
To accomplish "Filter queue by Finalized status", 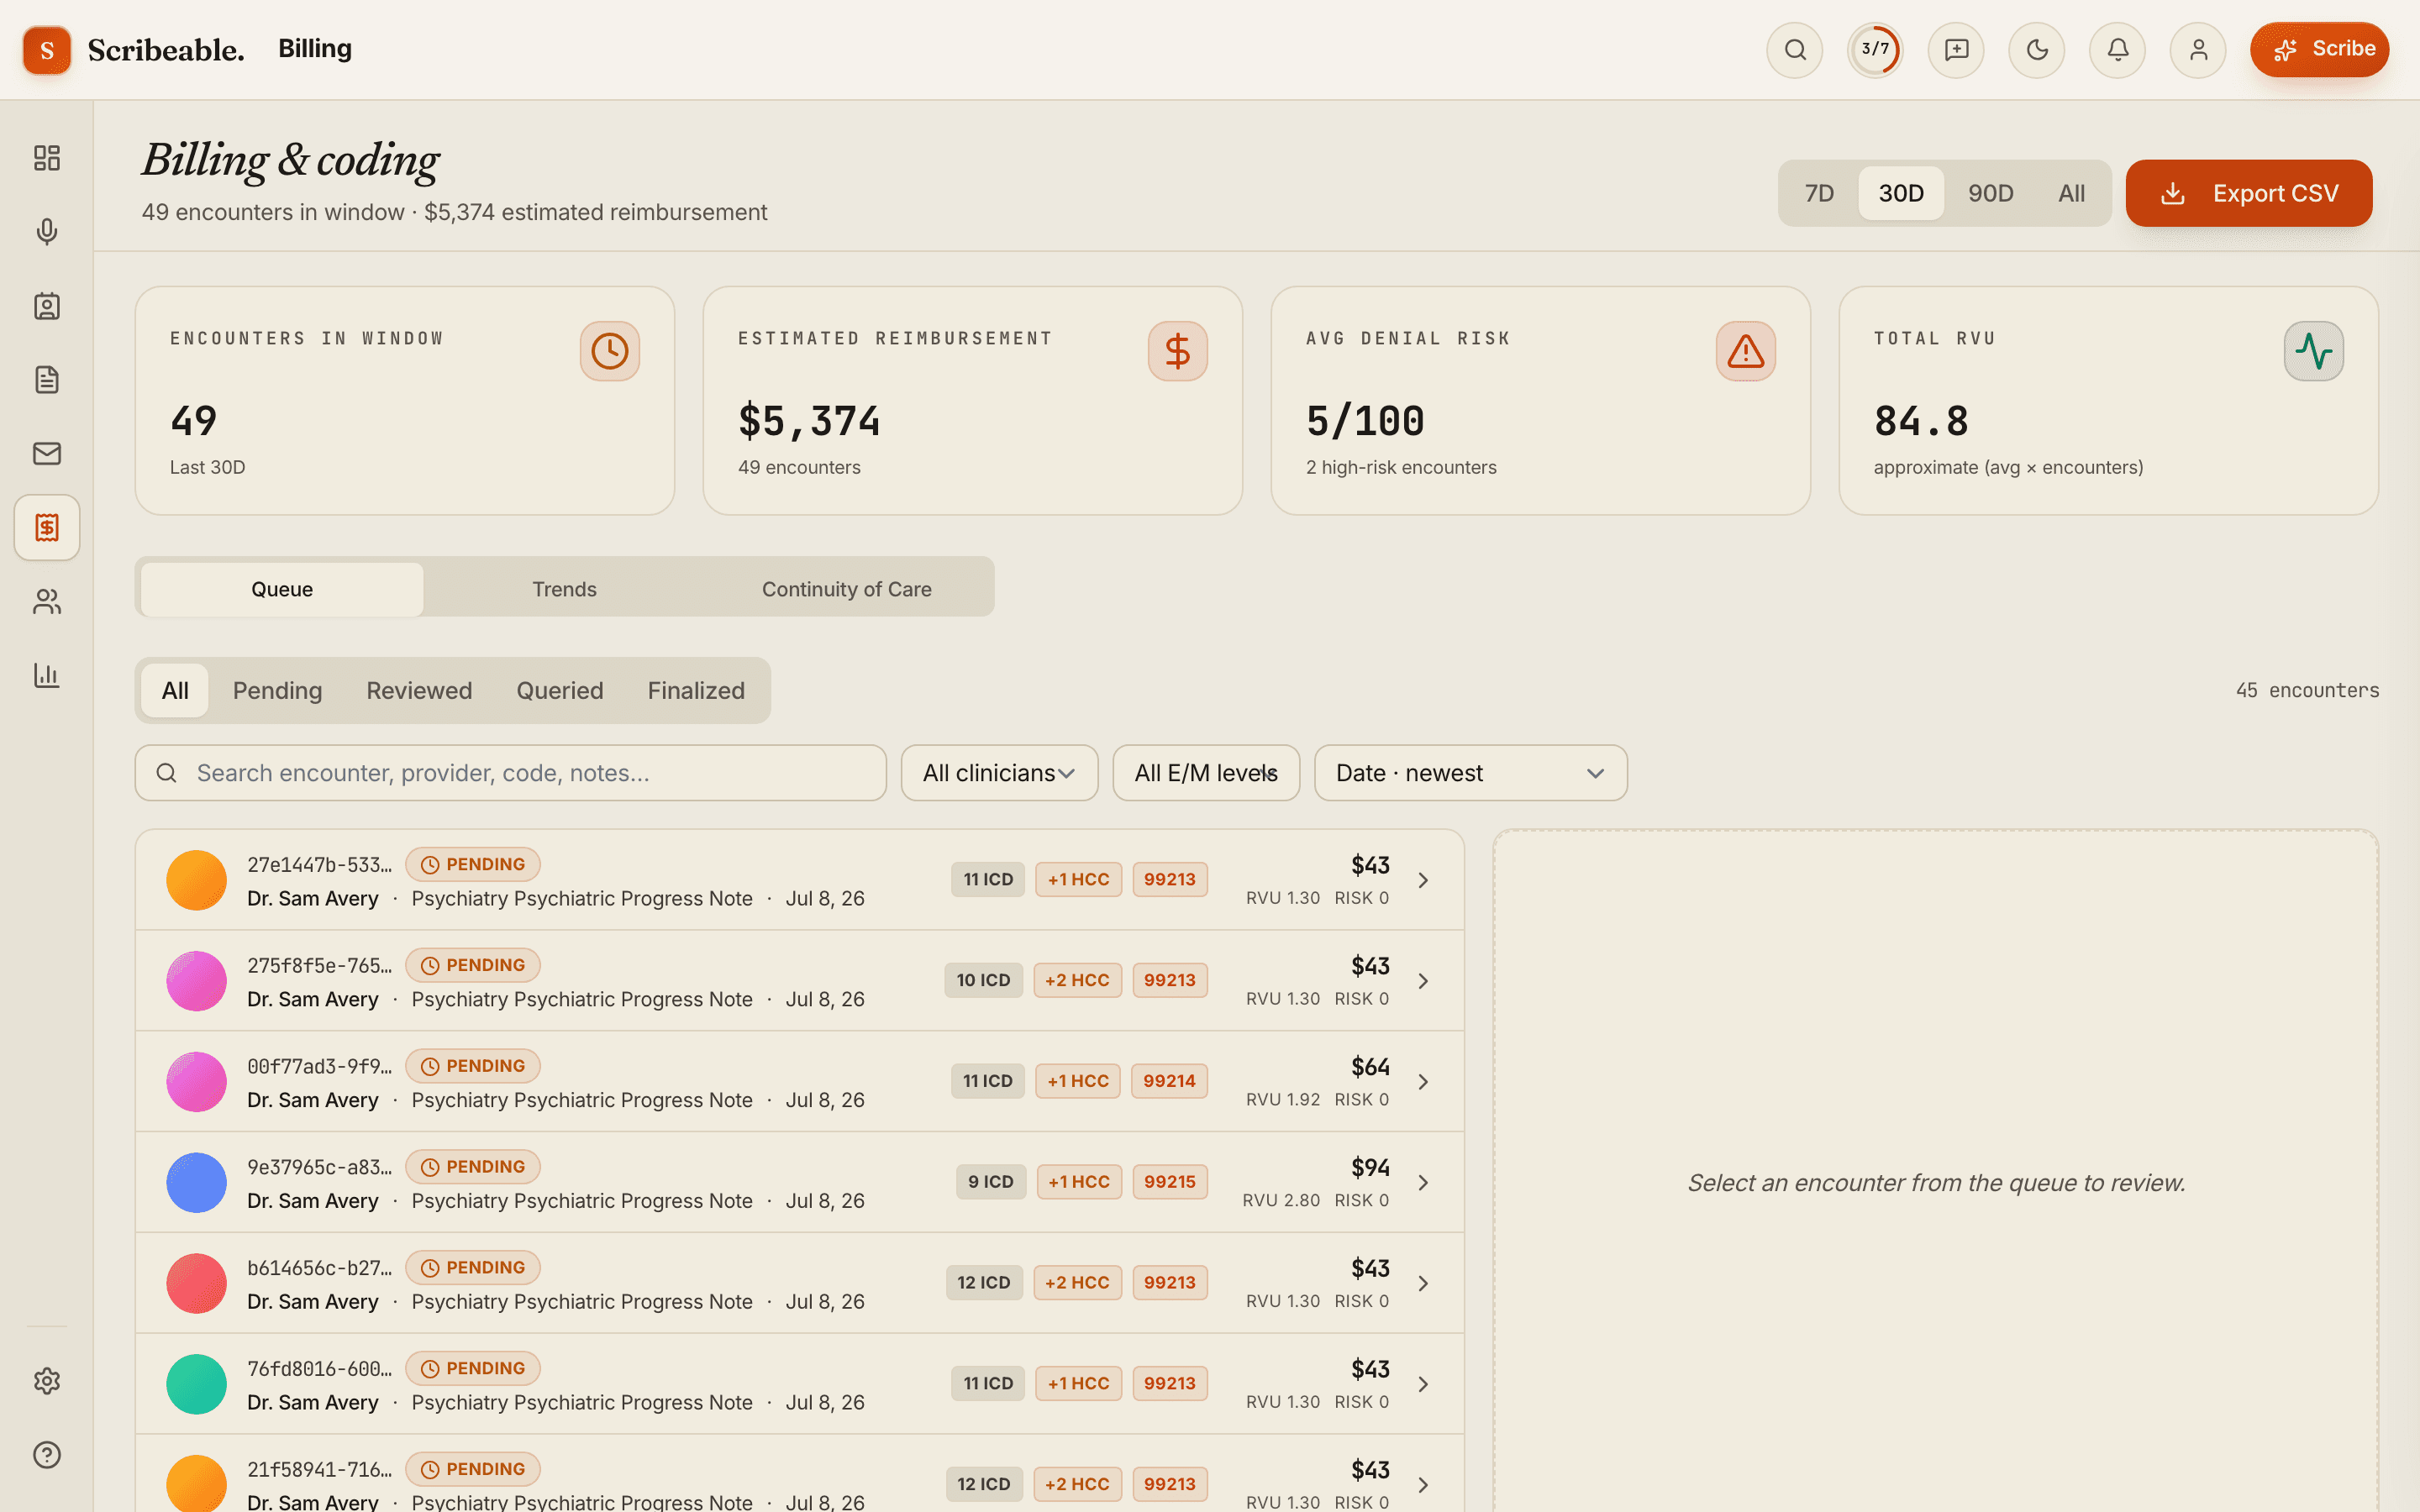I will pyautogui.click(x=696, y=691).
